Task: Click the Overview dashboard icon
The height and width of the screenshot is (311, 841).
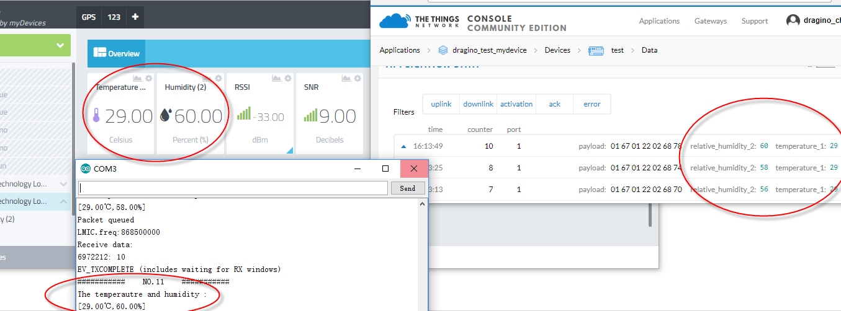Action: 100,53
